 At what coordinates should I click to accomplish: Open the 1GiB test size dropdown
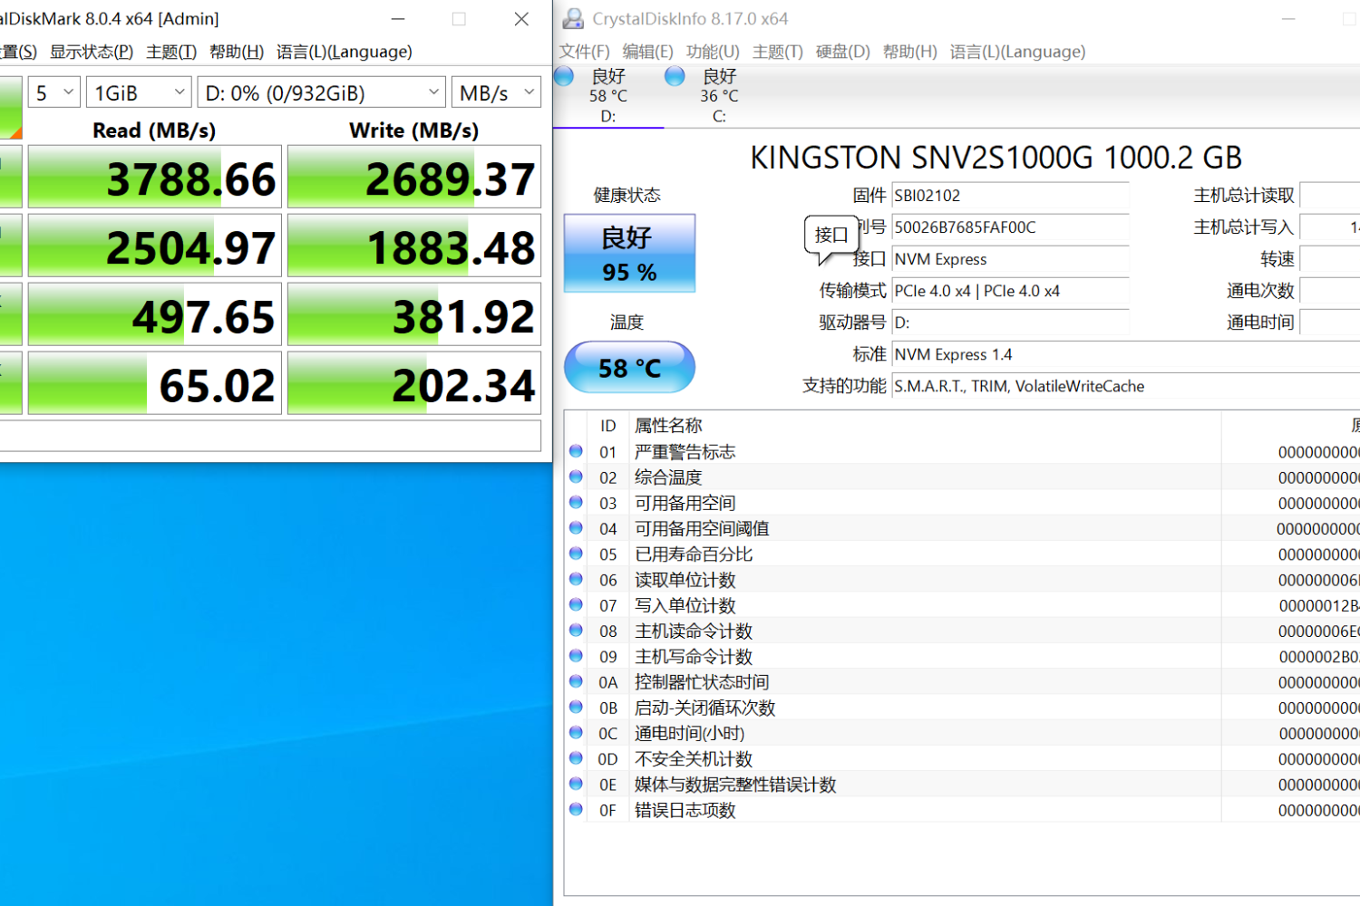click(x=139, y=92)
